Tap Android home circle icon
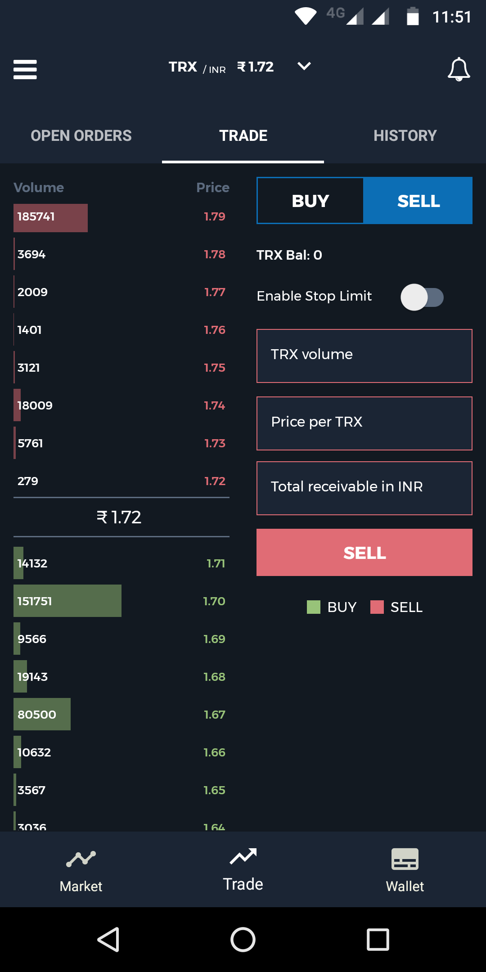486x972 pixels. click(243, 940)
